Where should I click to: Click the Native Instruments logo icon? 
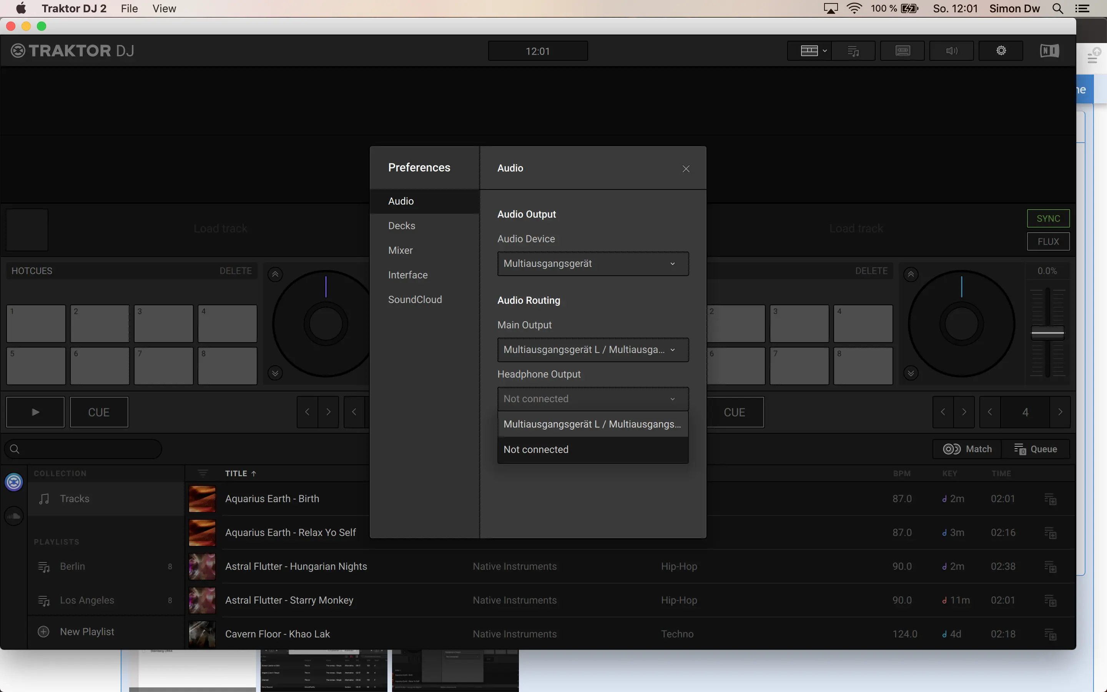pyautogui.click(x=1049, y=51)
